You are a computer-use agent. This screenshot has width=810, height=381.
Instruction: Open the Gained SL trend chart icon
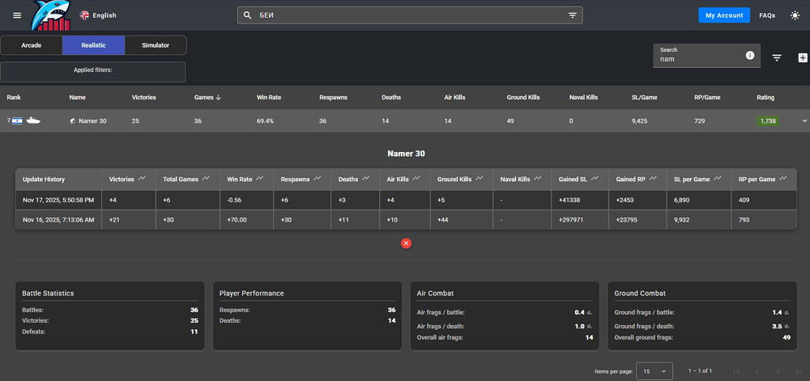pyautogui.click(x=595, y=178)
